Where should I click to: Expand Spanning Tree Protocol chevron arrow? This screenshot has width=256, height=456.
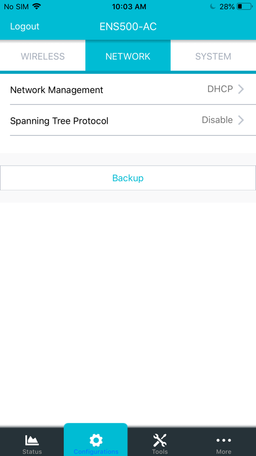(241, 120)
